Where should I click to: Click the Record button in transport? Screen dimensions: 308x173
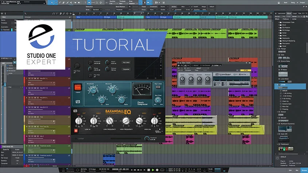pos(157,170)
